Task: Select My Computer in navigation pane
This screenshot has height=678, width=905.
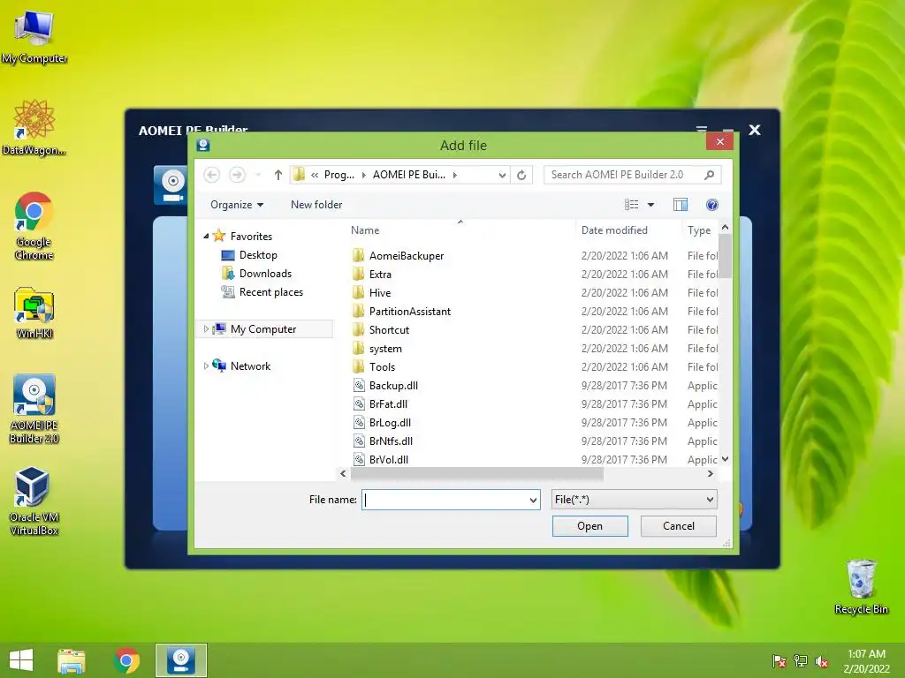Action: (x=264, y=328)
